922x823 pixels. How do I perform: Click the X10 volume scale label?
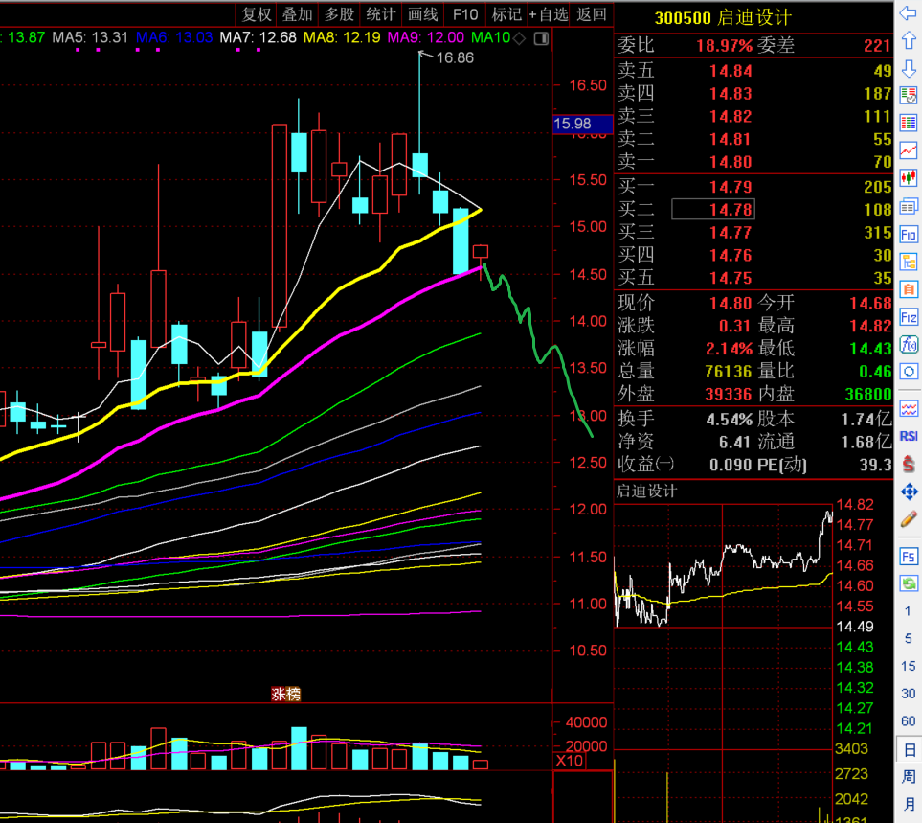tap(570, 761)
